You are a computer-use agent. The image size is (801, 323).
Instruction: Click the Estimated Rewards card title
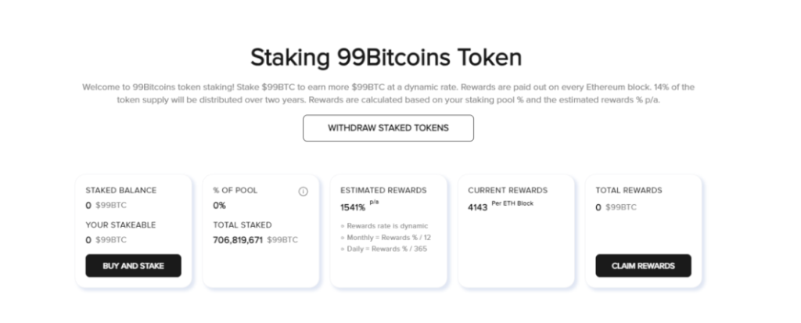pos(383,190)
